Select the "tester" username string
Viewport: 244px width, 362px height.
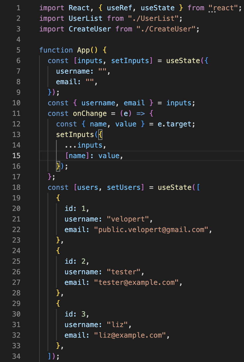[123, 272]
